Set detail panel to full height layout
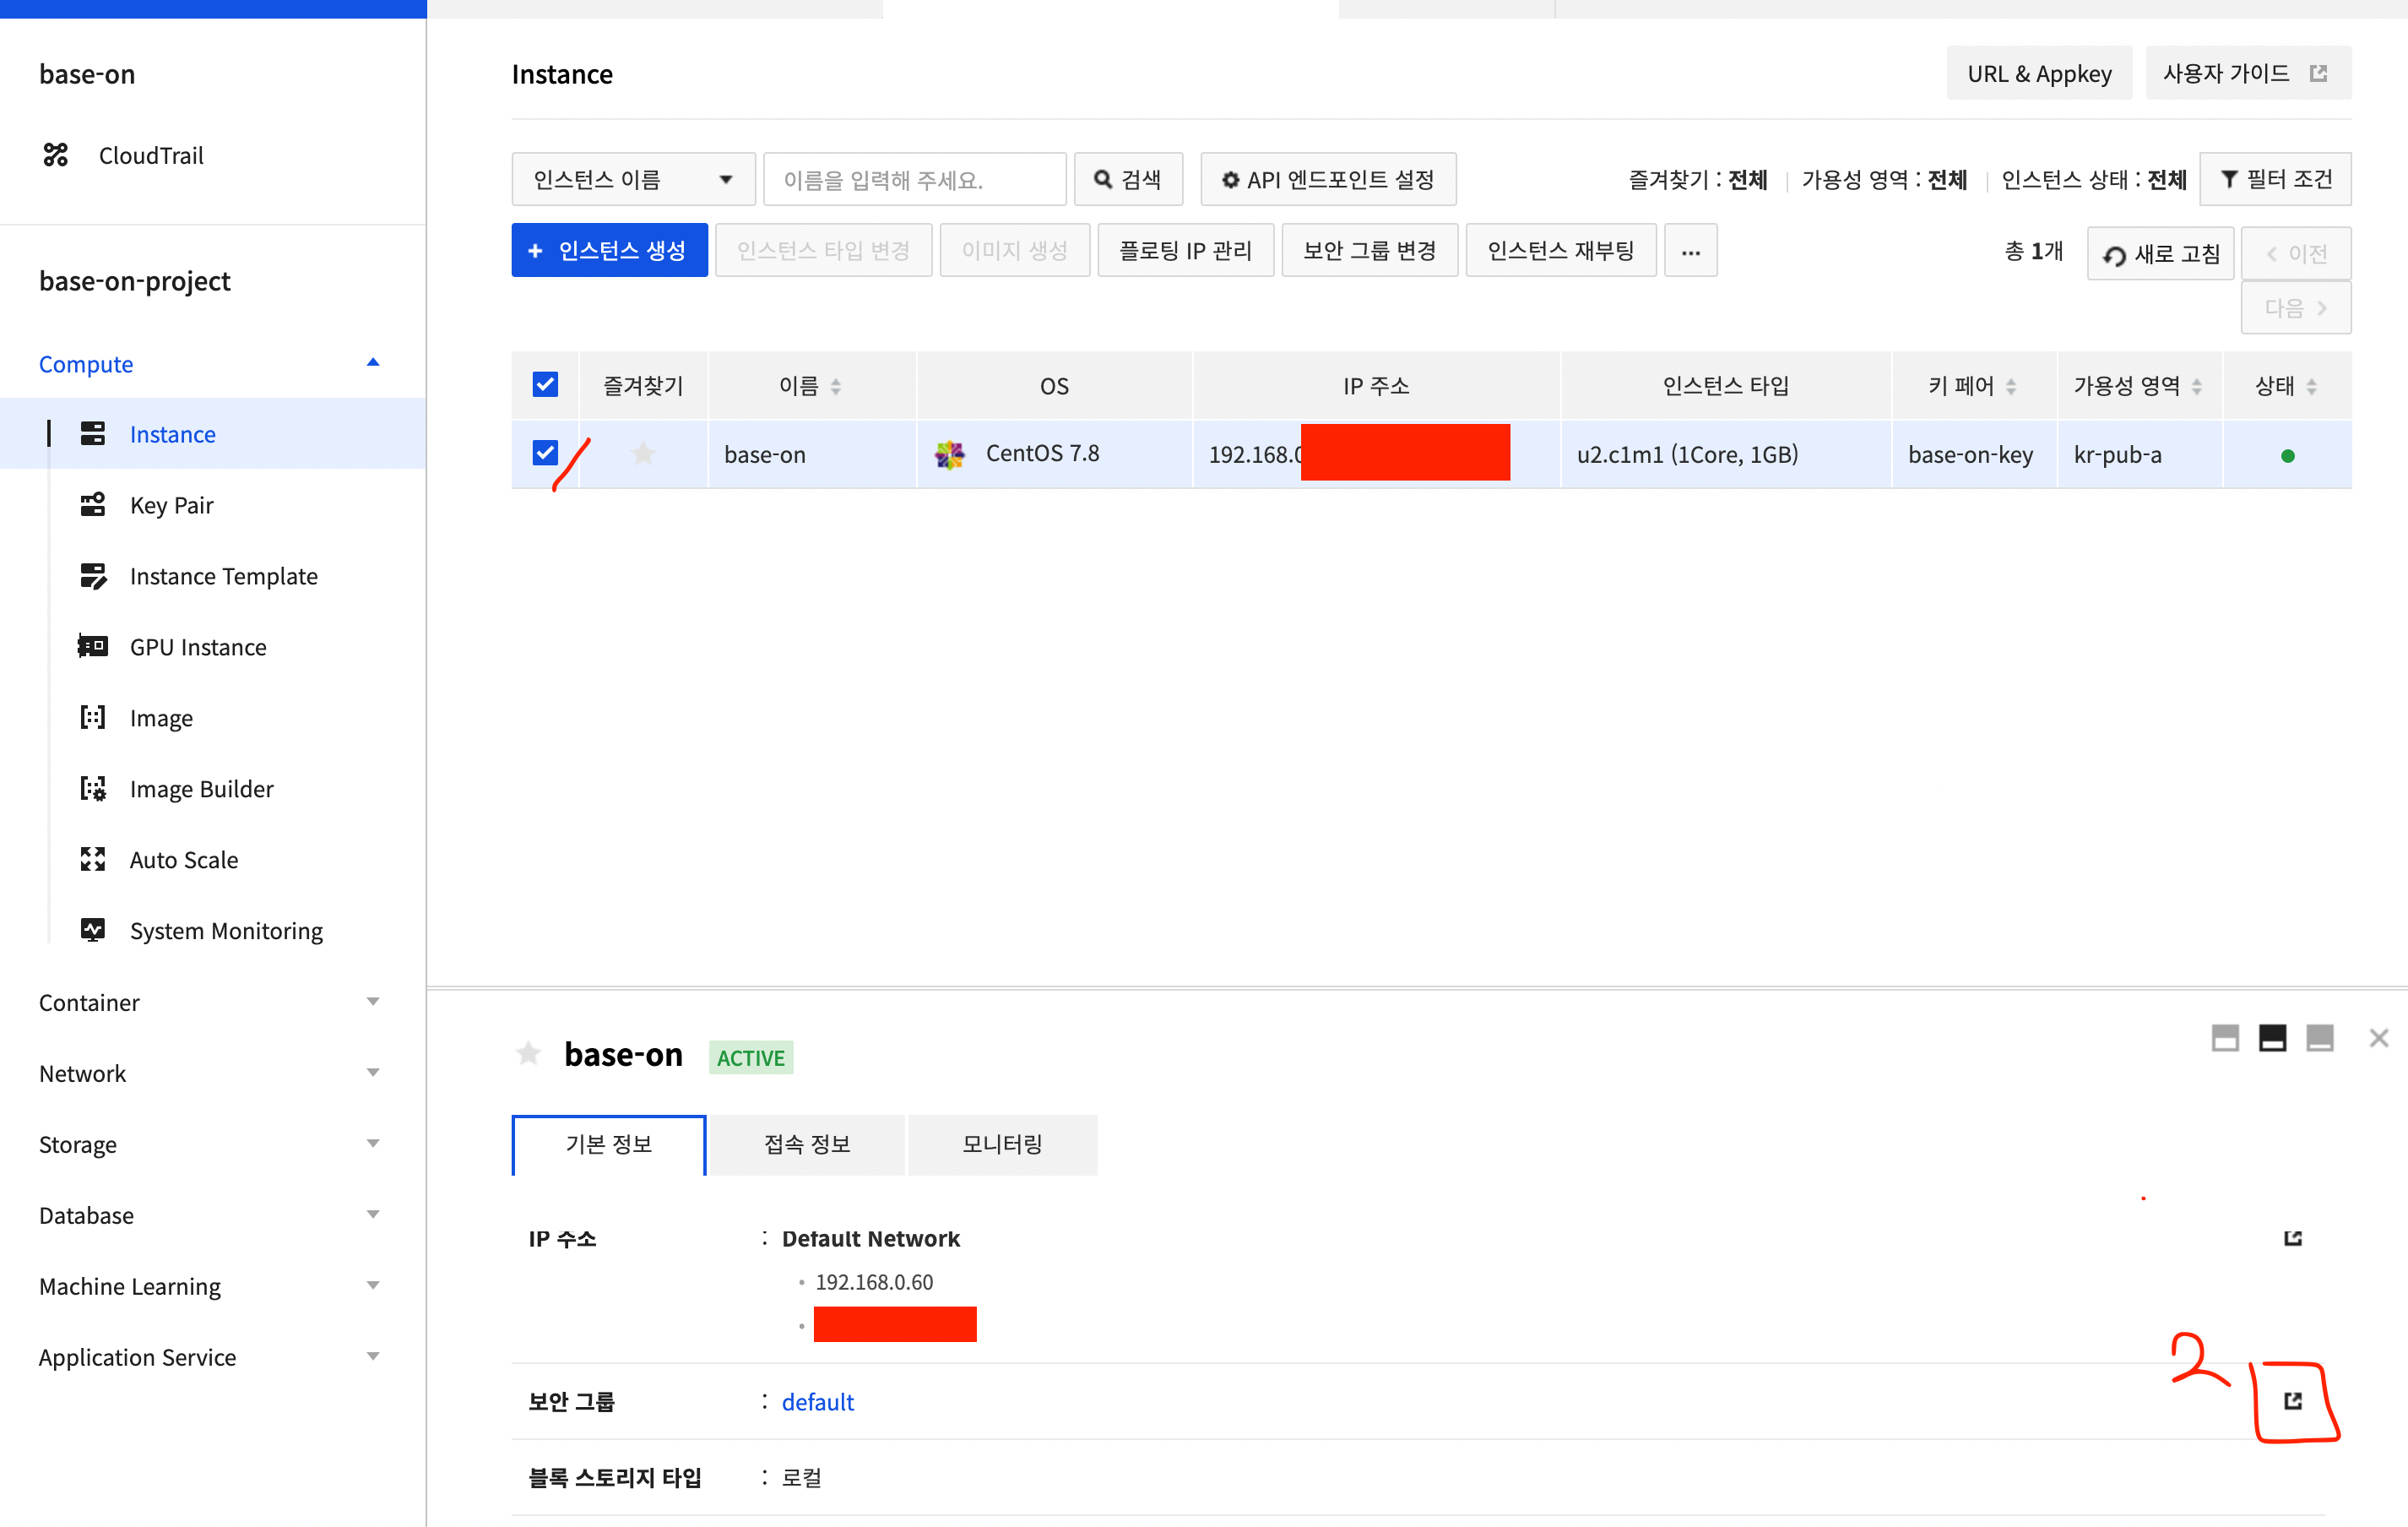 tap(2224, 1038)
